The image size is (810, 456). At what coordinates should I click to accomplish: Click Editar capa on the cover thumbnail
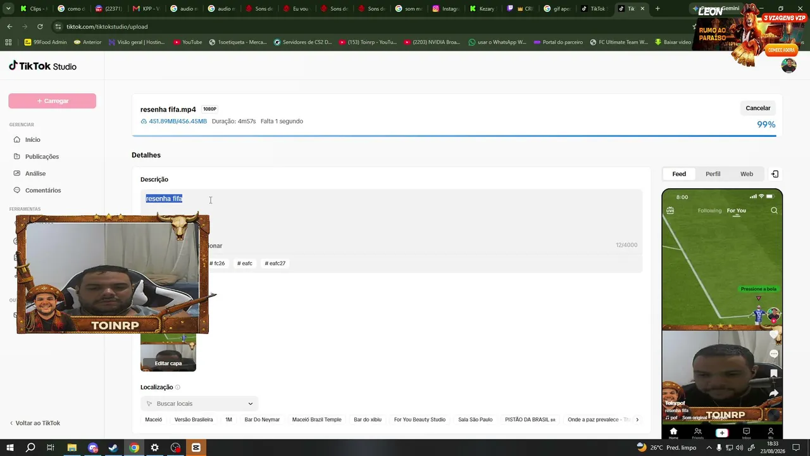(168, 364)
